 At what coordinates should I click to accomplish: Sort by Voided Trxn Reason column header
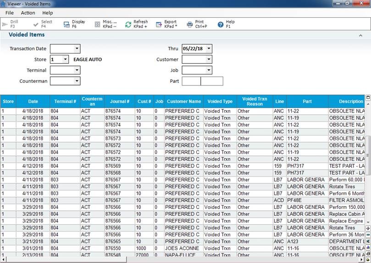pyautogui.click(x=255, y=101)
